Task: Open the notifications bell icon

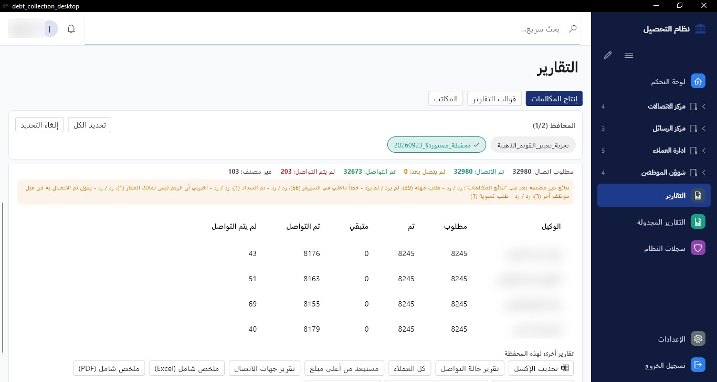Action: tap(71, 29)
